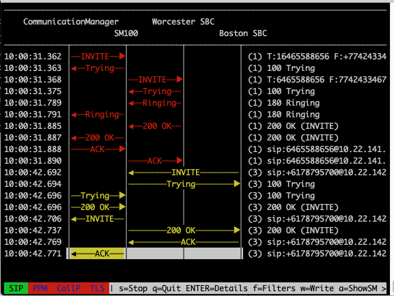Select the yellow 200 OK arrow toward SM100
394x296 pixels.
[98, 207]
